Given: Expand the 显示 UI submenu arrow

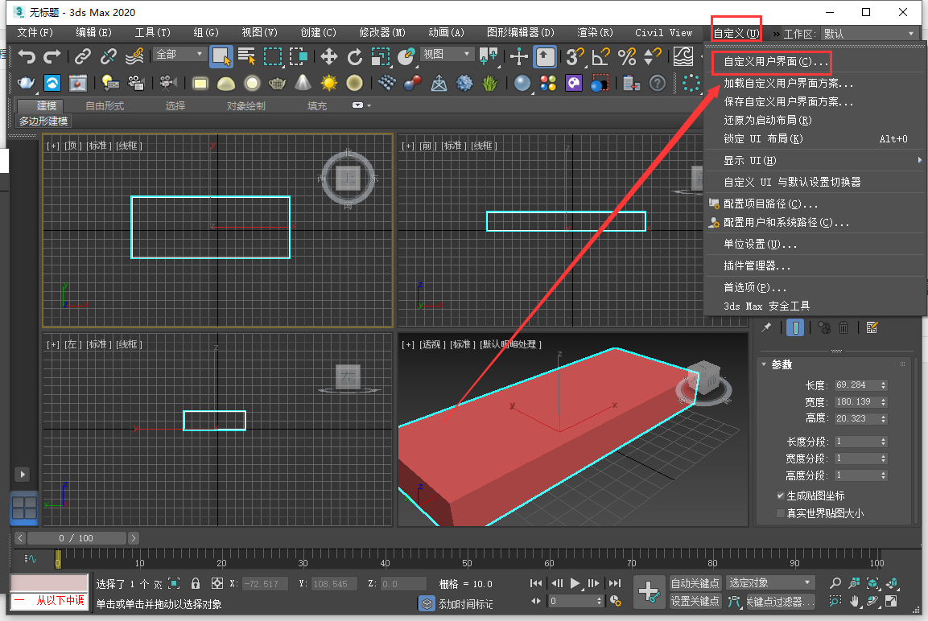Looking at the screenshot, I should (x=919, y=160).
